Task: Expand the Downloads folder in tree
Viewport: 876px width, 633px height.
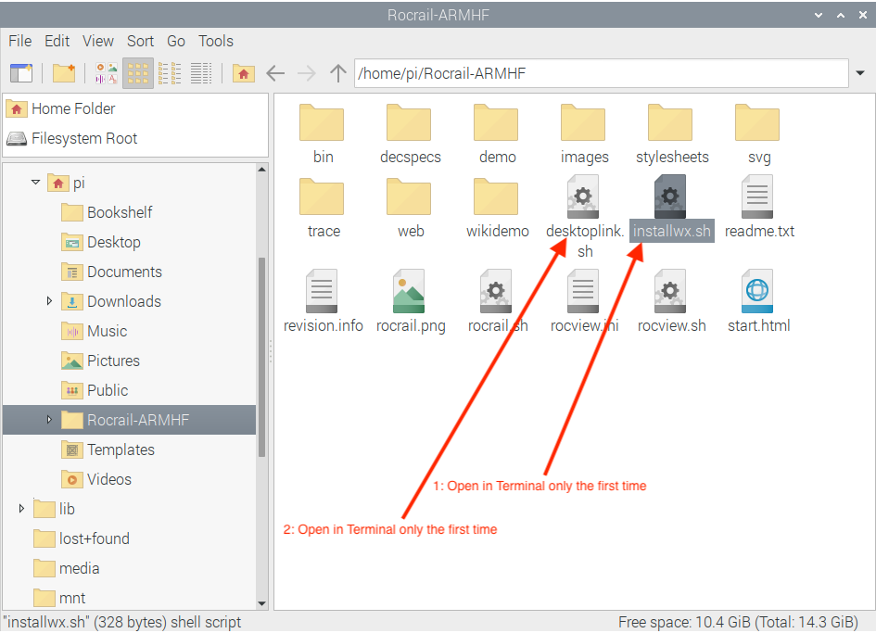Action: click(x=50, y=301)
